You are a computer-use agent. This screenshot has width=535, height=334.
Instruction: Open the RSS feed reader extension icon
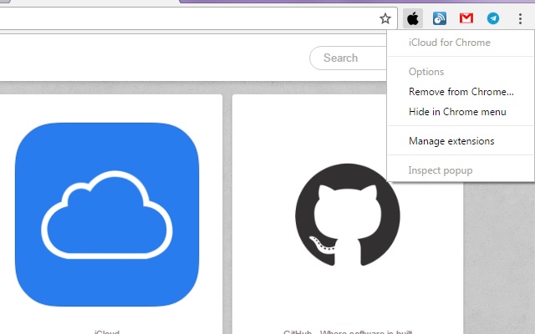coord(440,18)
